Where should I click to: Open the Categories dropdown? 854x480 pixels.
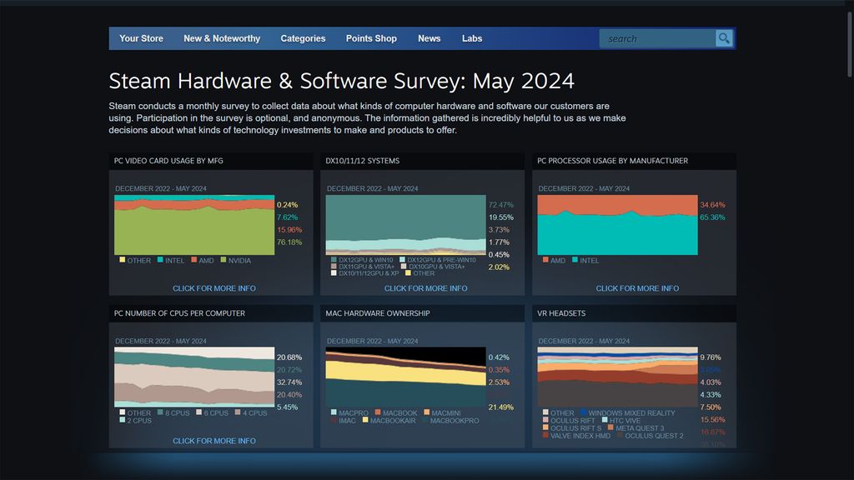(303, 37)
